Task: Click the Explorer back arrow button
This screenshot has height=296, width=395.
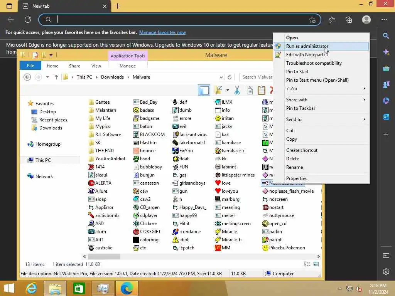Action: [27, 77]
